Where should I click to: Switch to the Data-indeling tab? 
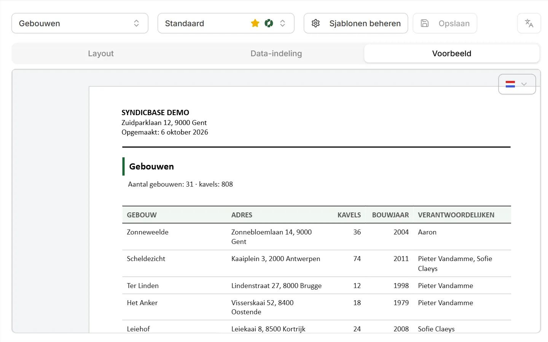coord(276,54)
